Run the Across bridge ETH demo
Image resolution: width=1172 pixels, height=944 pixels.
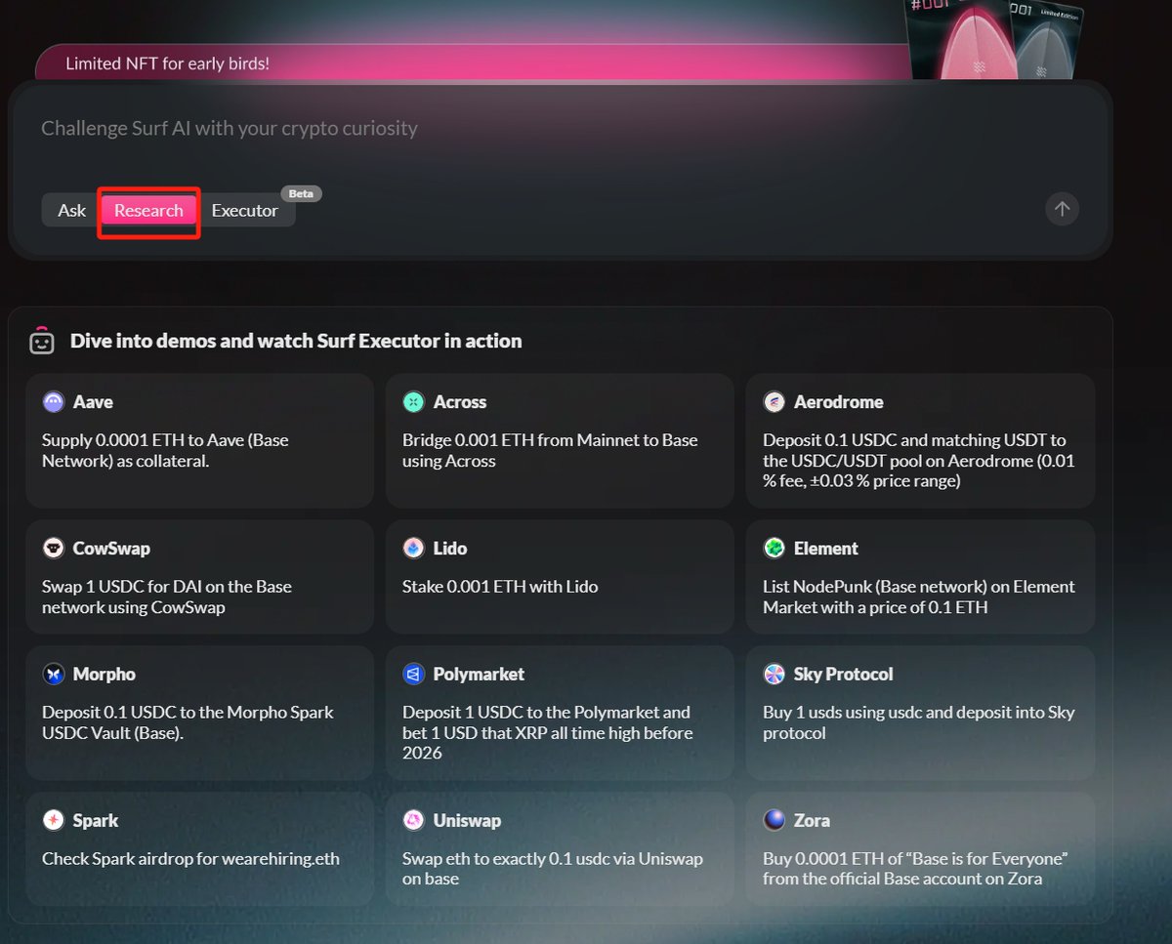(x=560, y=440)
